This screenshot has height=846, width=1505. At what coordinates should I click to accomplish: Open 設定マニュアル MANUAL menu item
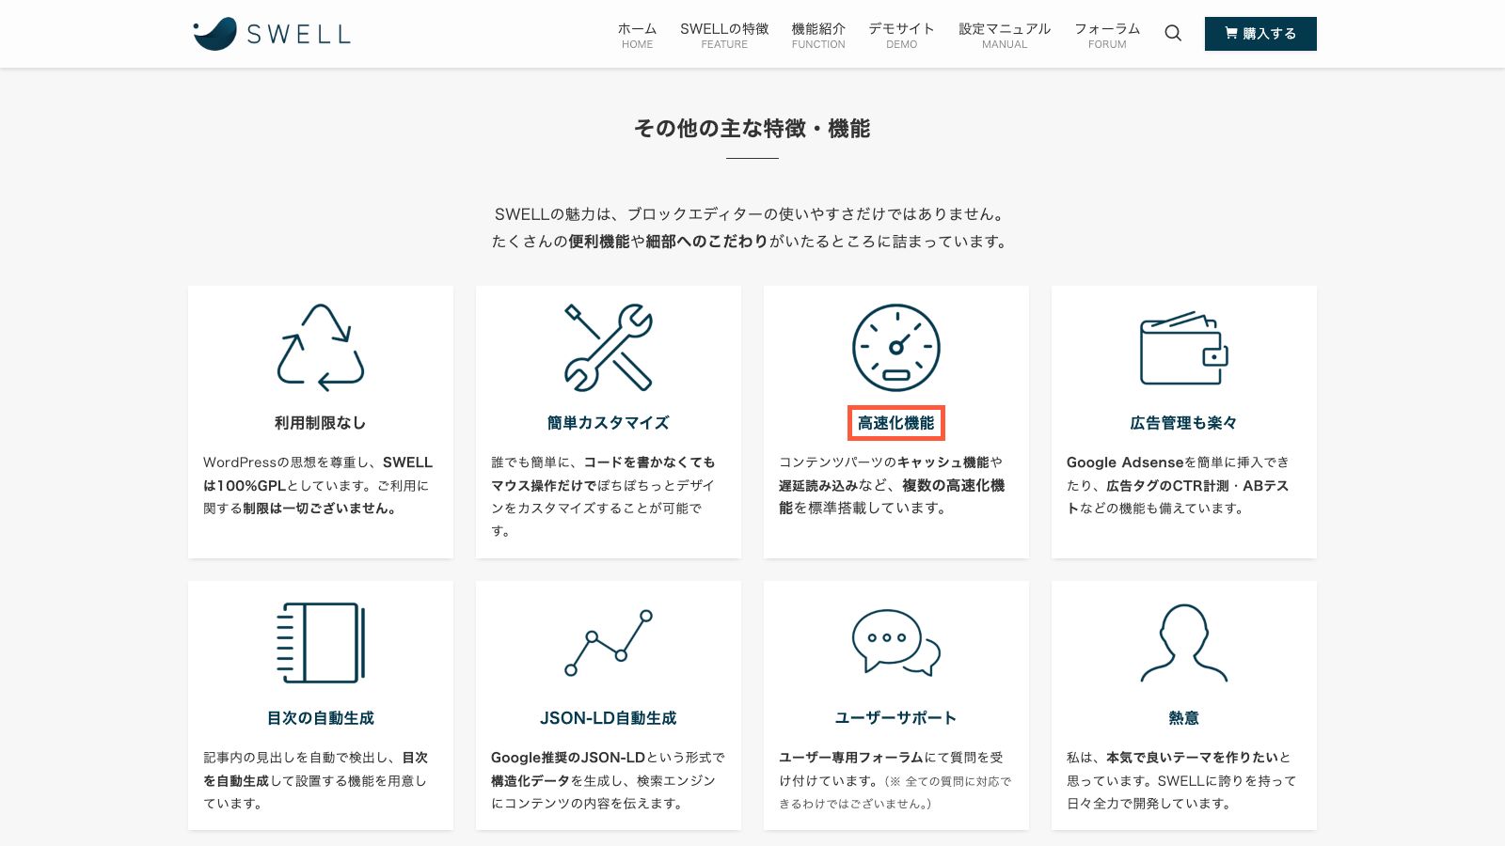point(1005,35)
